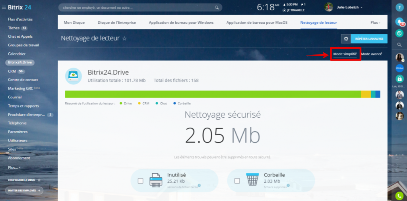Open Temps et rapports in the left menu
The width and height of the screenshot is (407, 201).
click(23, 106)
